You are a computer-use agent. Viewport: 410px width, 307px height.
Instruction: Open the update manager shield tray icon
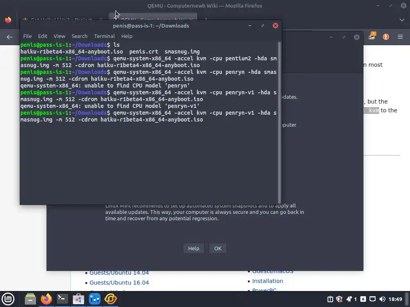pos(339,299)
